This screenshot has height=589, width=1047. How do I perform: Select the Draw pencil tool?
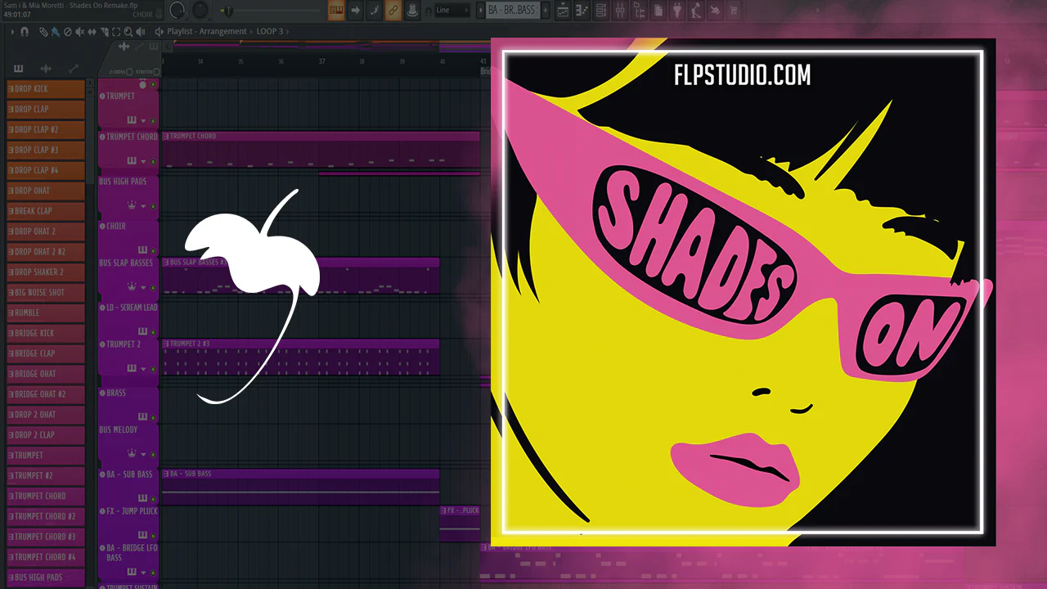click(43, 32)
